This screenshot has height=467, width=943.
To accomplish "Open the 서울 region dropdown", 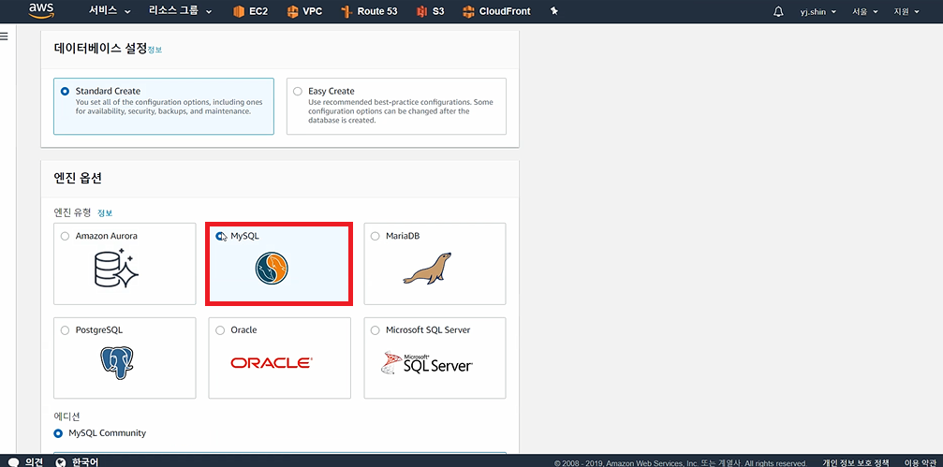I will [x=865, y=11].
